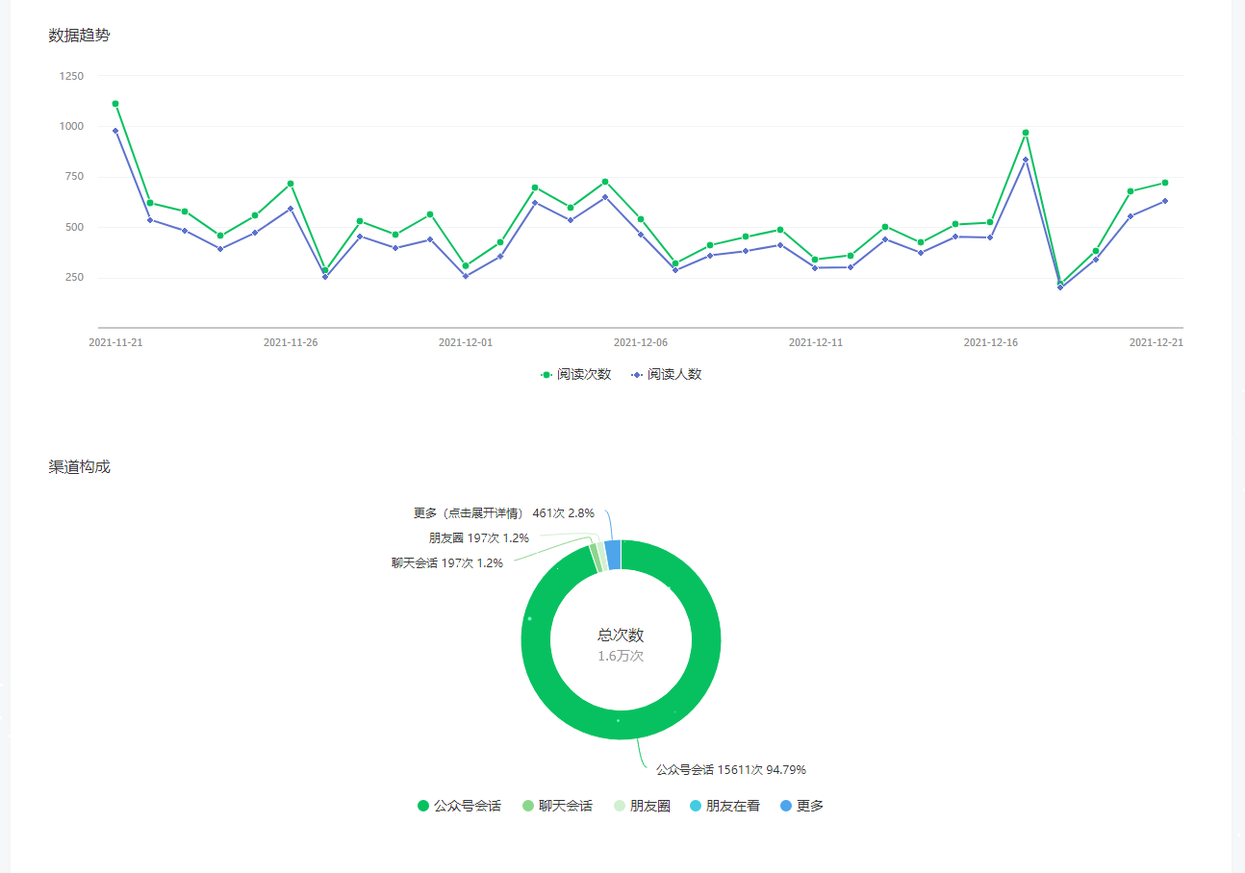This screenshot has height=873, width=1245.
Task: Click 总次数 1.6万次 in donut center
Action: pos(621,644)
